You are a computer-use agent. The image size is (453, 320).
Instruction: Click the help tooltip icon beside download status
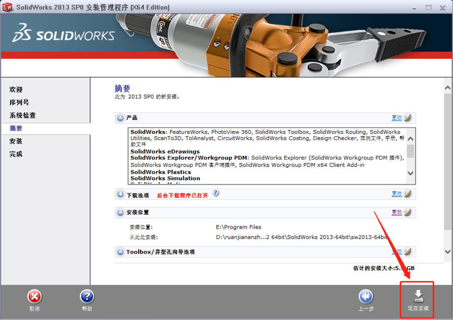coord(216,193)
